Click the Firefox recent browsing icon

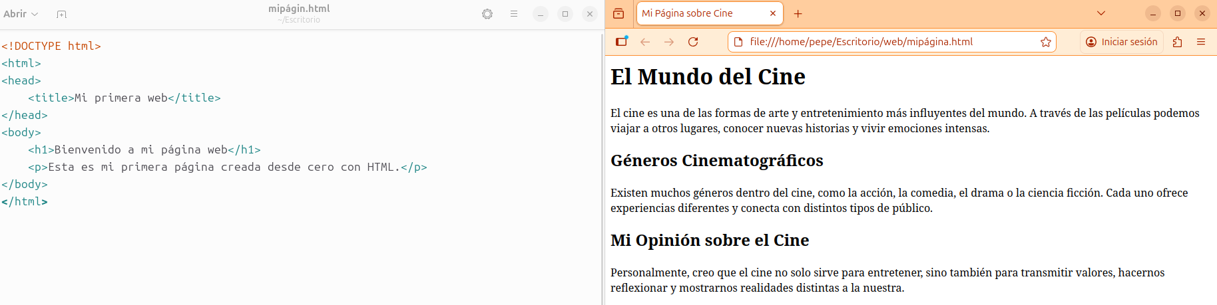[618, 13]
